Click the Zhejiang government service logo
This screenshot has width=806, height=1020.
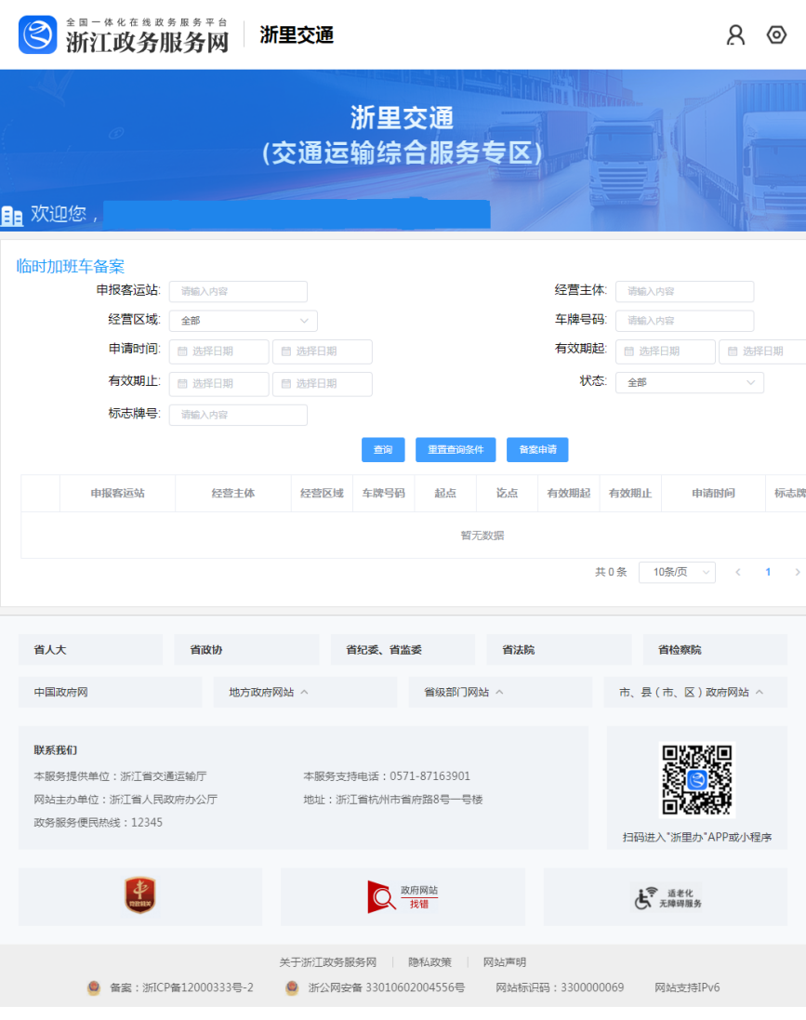(124, 35)
